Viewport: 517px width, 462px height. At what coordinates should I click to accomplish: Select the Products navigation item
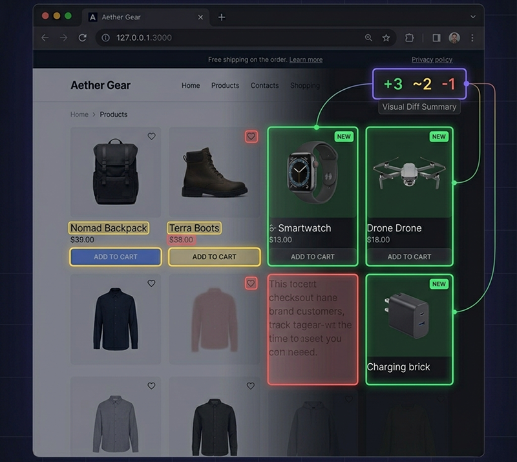point(225,85)
